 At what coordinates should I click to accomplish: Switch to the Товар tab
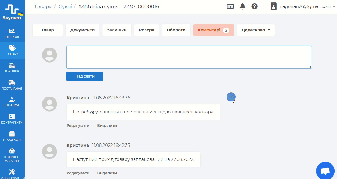pyautogui.click(x=48, y=30)
